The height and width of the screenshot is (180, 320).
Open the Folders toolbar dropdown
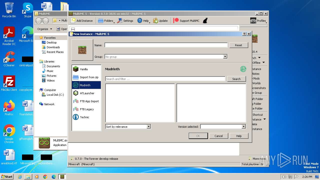tap(106, 21)
